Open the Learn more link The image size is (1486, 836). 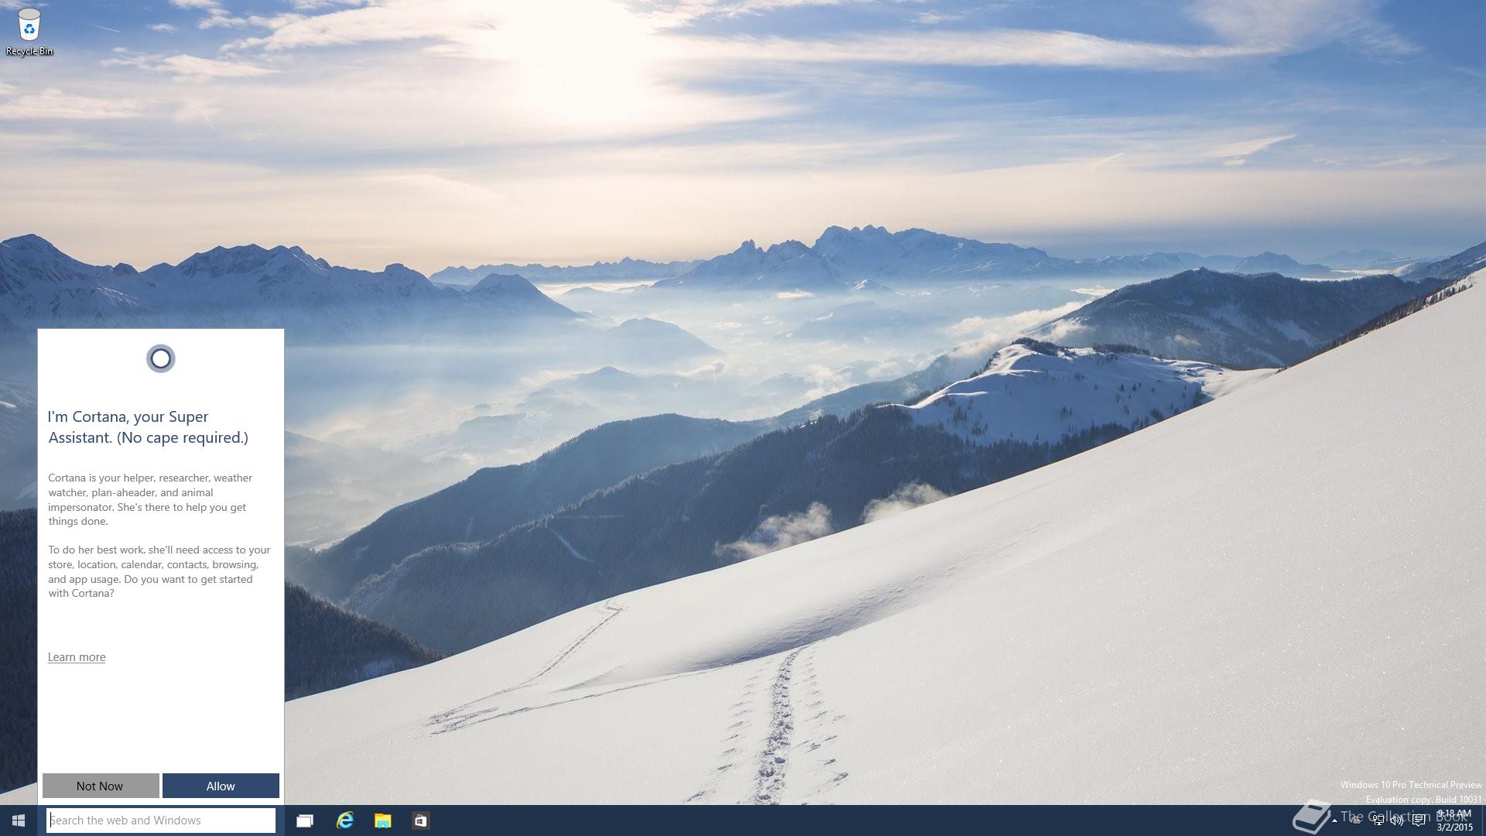77,657
